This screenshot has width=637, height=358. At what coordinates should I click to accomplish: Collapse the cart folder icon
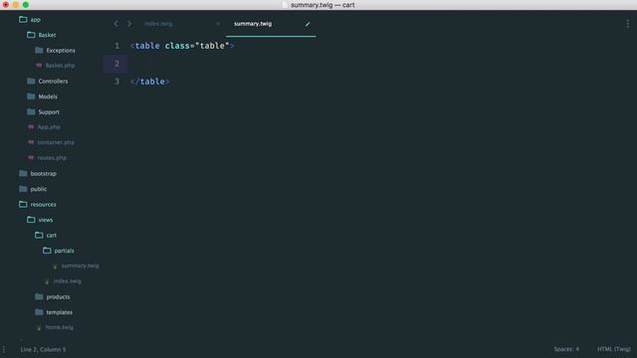[x=39, y=235]
